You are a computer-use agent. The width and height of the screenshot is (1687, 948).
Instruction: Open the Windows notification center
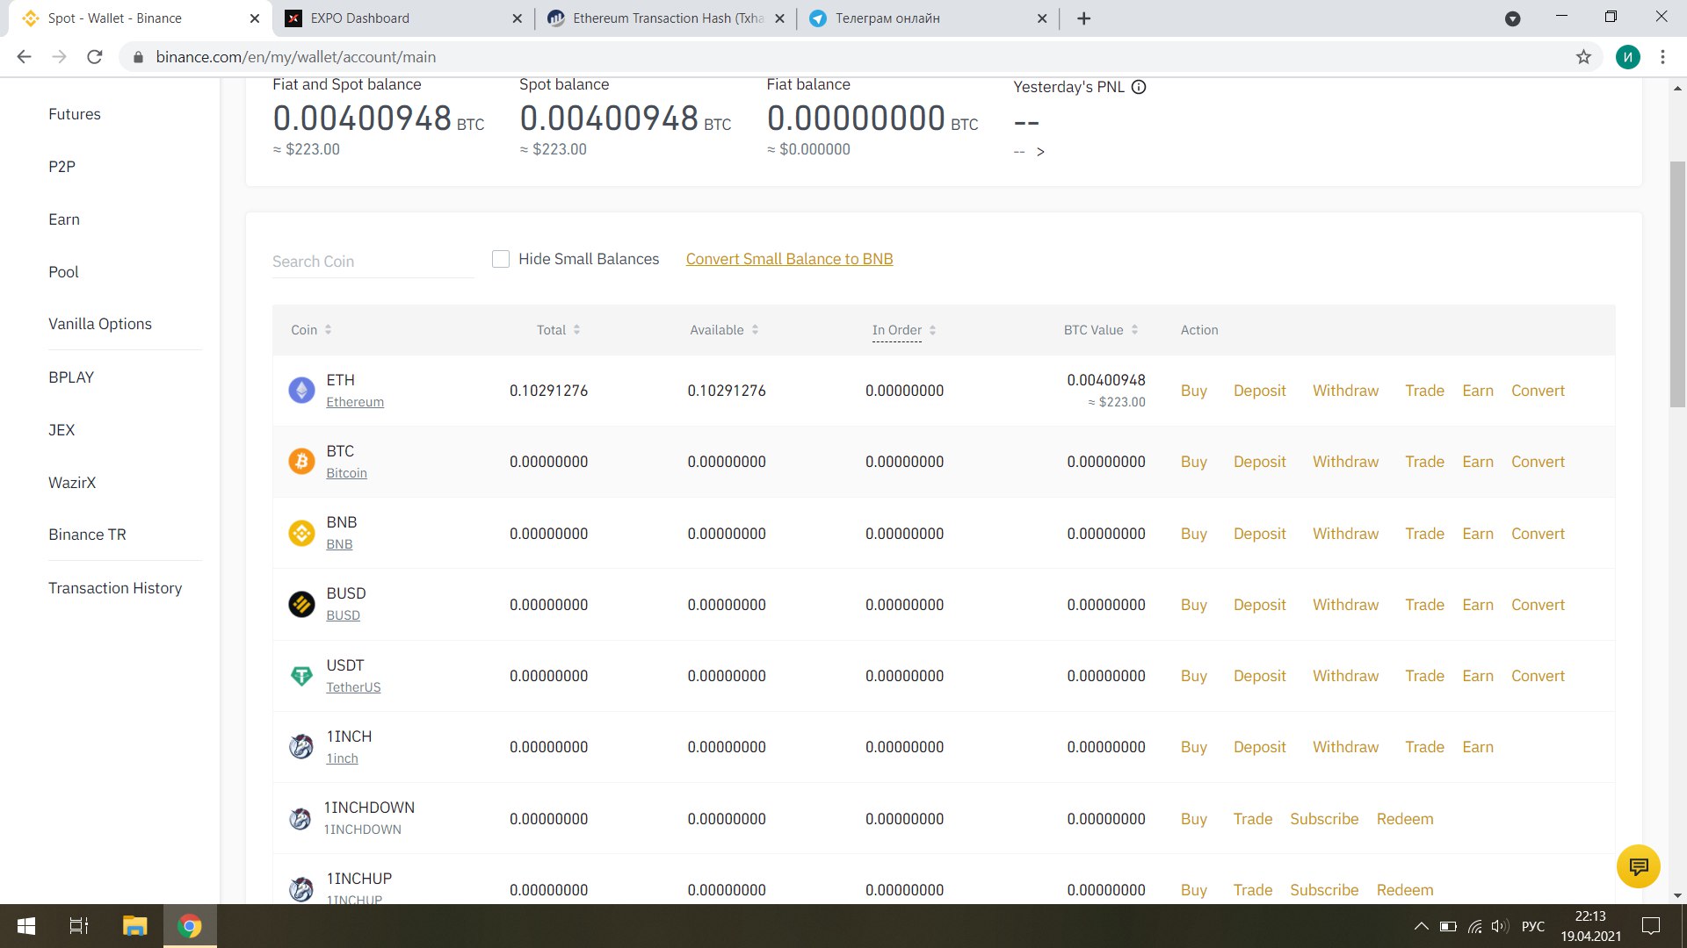[x=1651, y=926]
